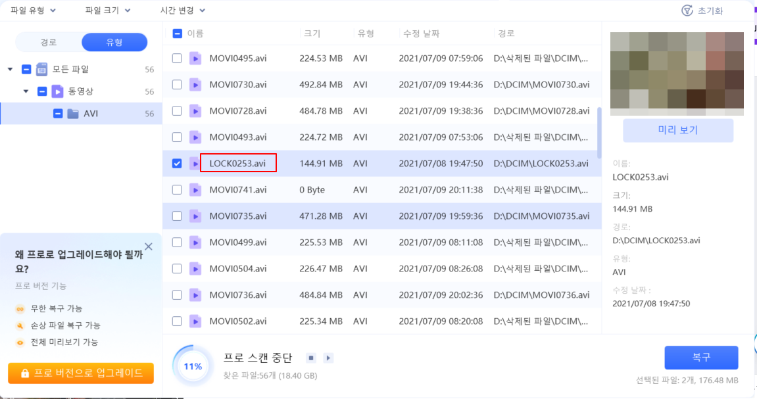The image size is (757, 399).
Task: Click the video file icon next to MOVI0502.avi
Action: point(195,321)
